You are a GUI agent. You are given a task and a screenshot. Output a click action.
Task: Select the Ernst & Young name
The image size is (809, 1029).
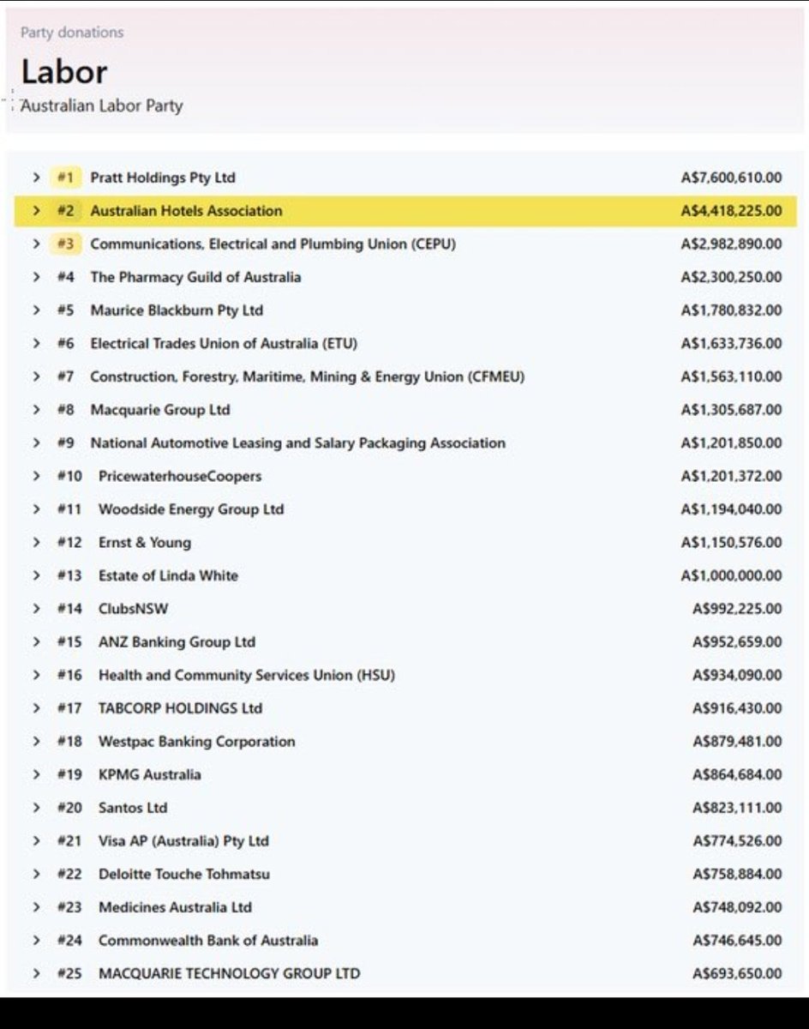click(145, 543)
